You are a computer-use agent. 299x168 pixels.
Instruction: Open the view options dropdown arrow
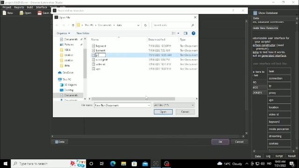pos(178,33)
